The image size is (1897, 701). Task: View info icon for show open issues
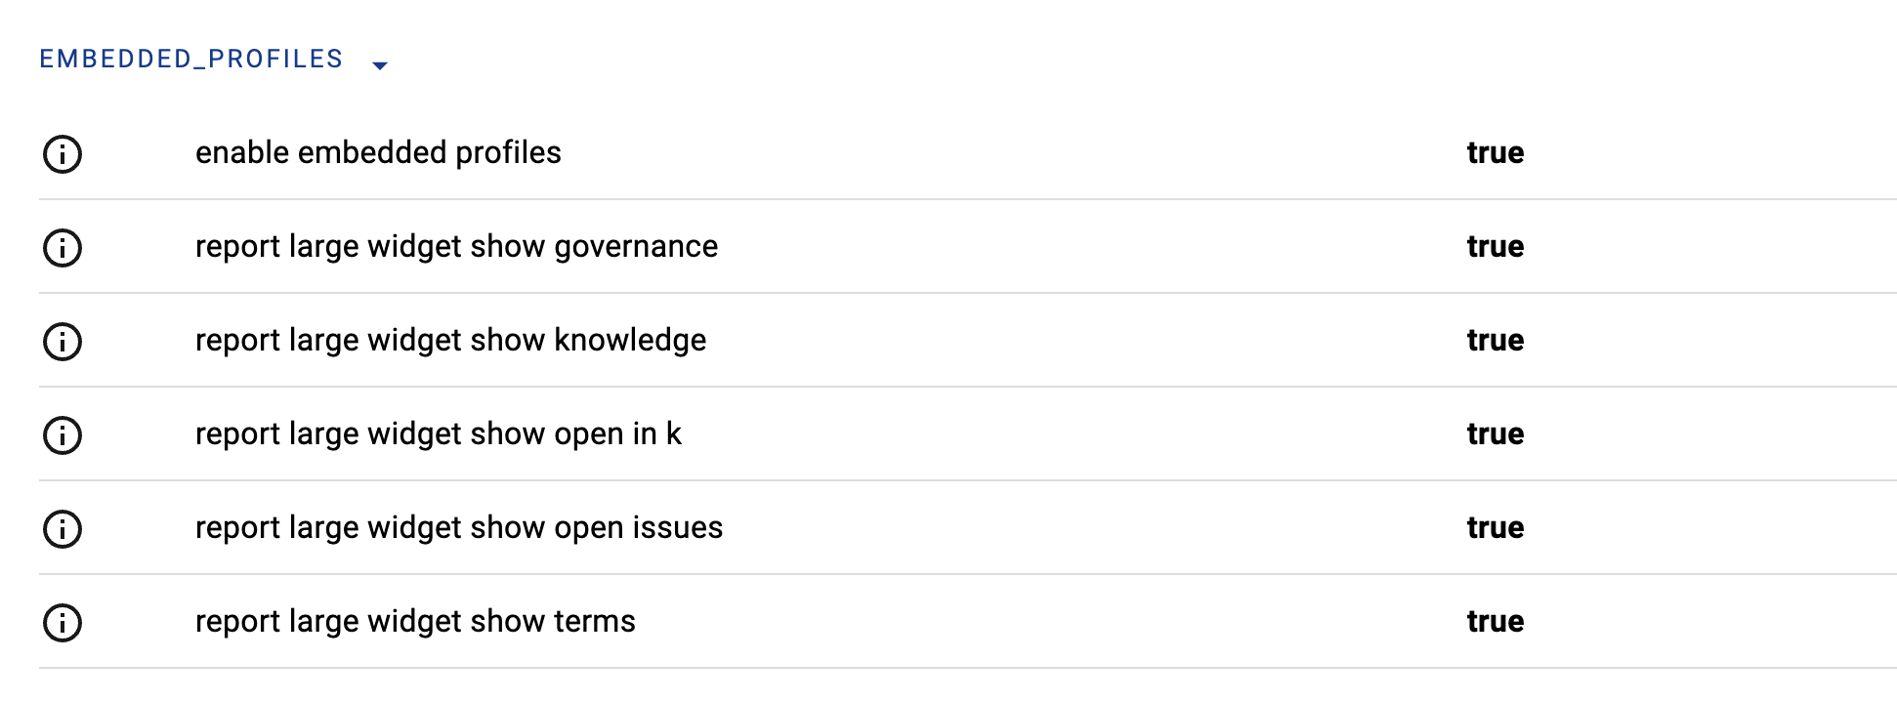pos(63,529)
